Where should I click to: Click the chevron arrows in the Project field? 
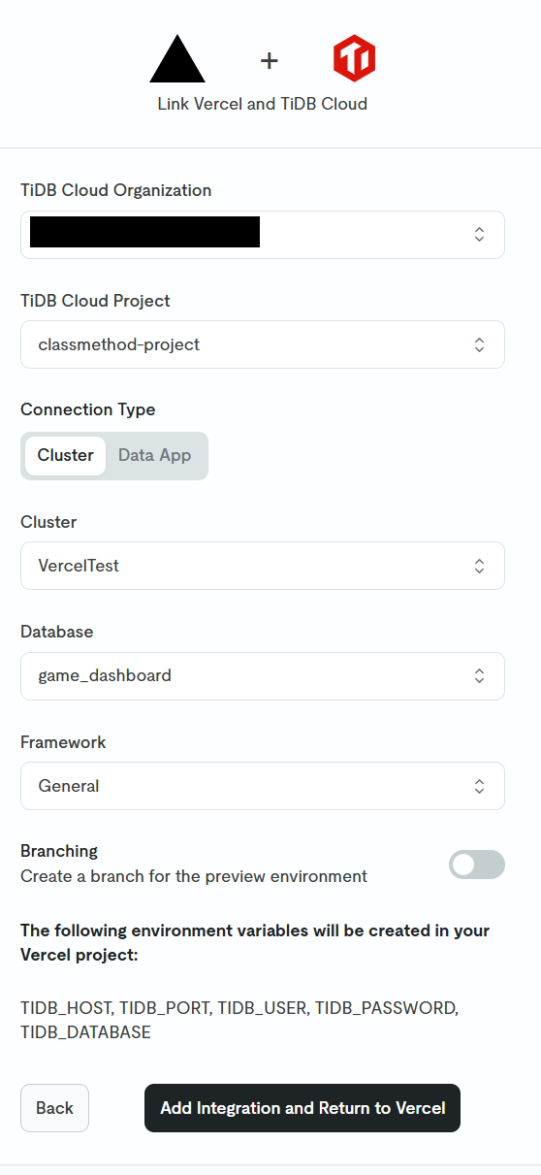pos(479,344)
